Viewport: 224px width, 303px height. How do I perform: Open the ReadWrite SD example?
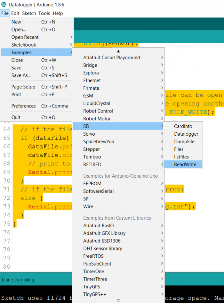pos(183,164)
